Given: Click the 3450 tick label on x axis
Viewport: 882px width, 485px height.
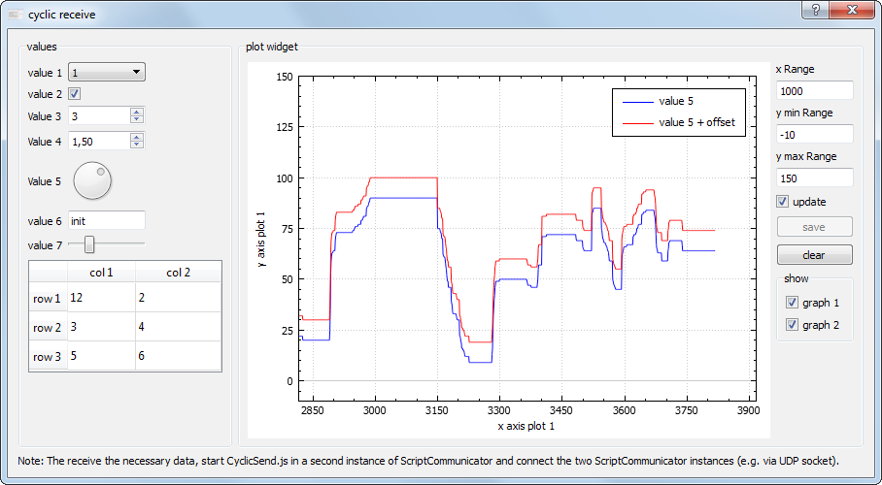Looking at the screenshot, I should click(561, 410).
